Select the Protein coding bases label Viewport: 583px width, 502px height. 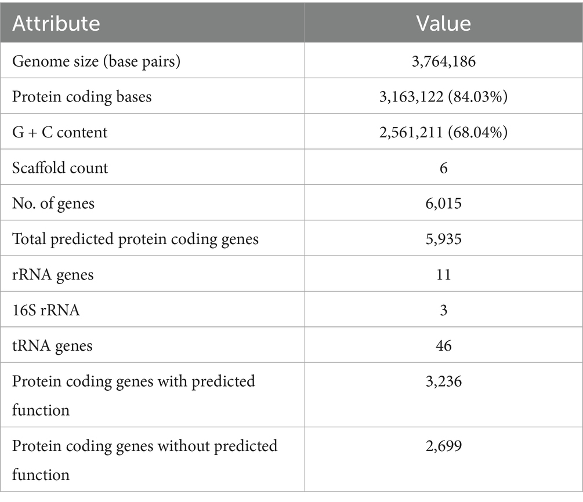(x=82, y=96)
